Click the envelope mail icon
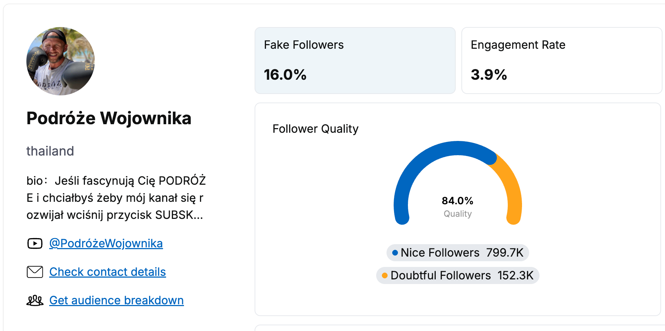This screenshot has width=665, height=331. coord(35,272)
